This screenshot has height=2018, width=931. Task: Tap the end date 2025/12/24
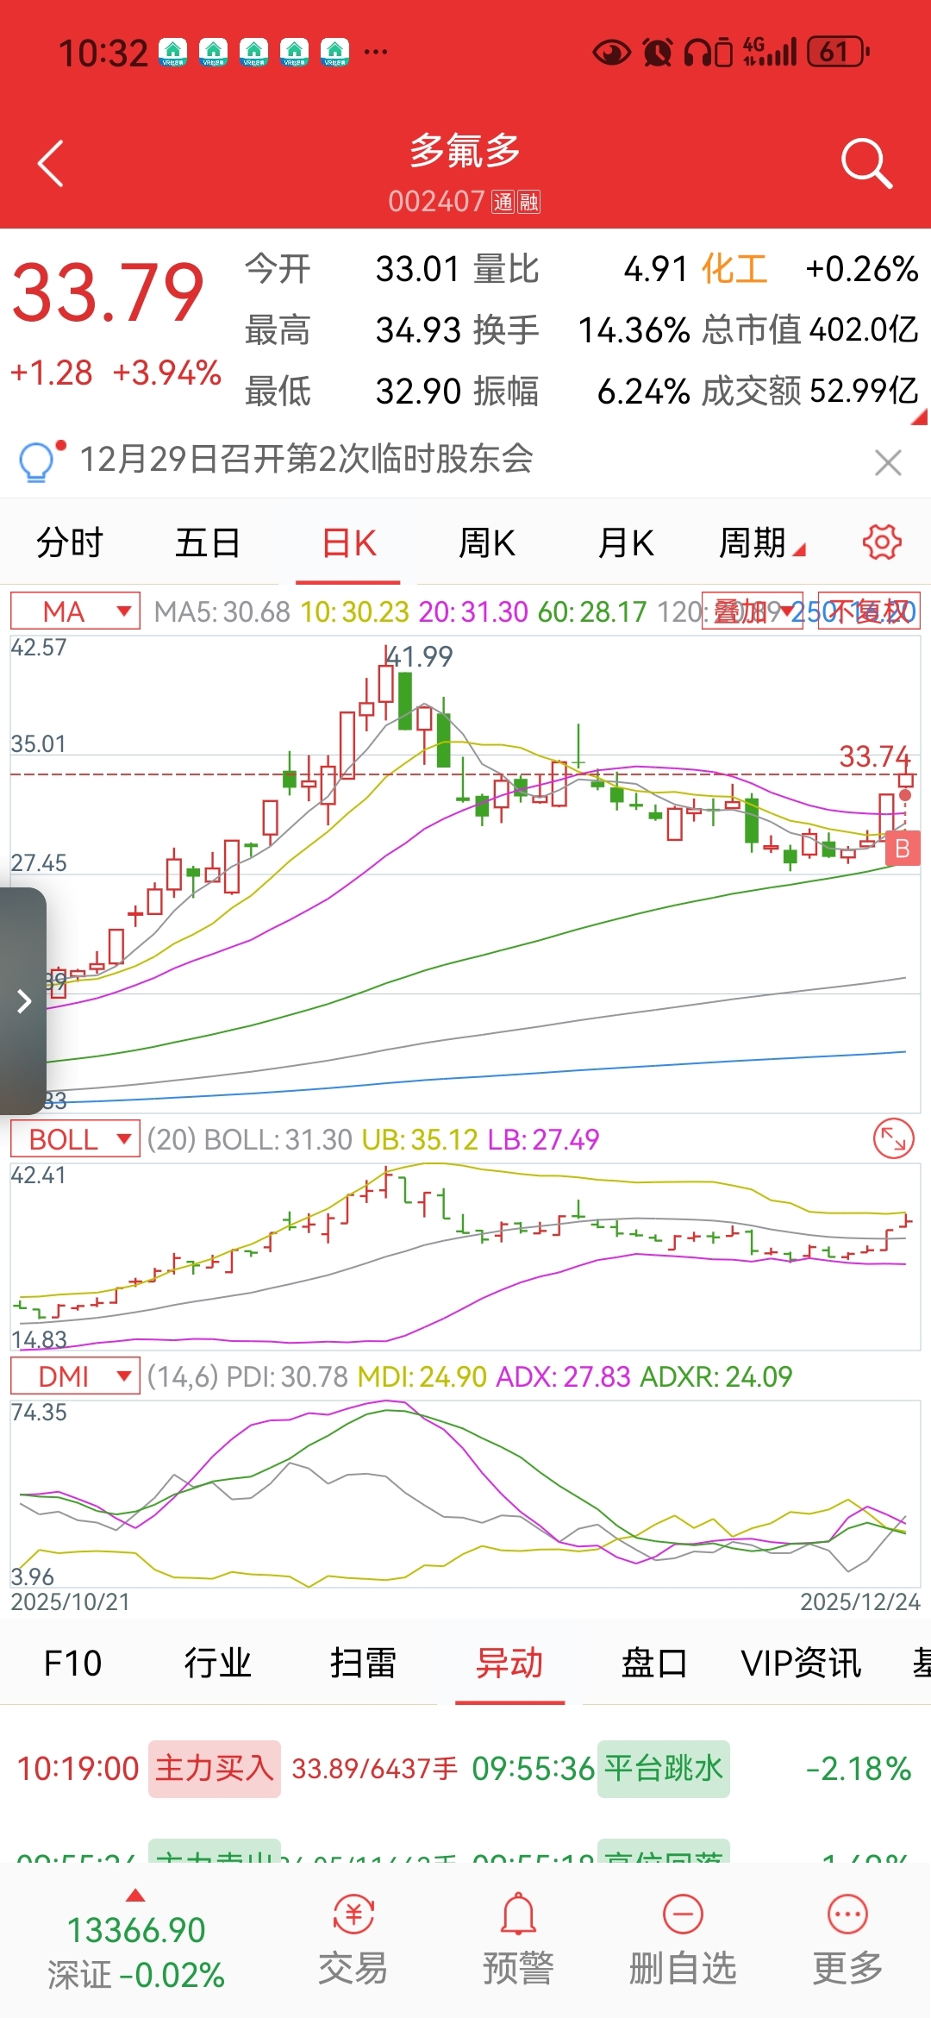tap(860, 1601)
